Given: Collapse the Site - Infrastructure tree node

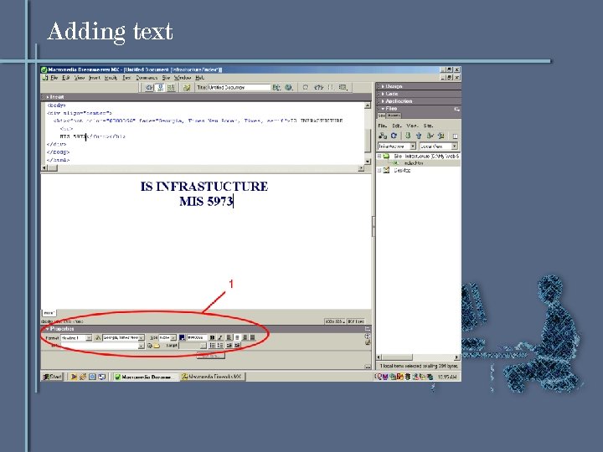Looking at the screenshot, I should pos(379,157).
